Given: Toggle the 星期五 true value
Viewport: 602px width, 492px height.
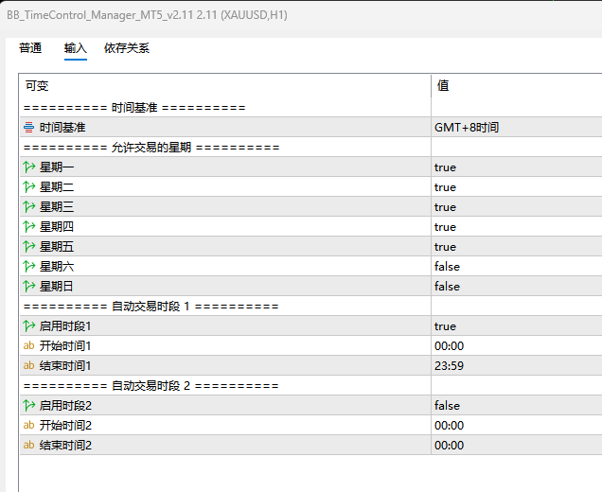Looking at the screenshot, I should (x=445, y=247).
